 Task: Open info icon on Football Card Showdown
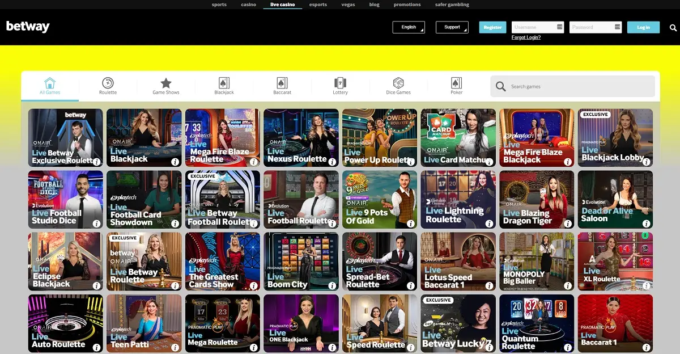click(x=175, y=224)
